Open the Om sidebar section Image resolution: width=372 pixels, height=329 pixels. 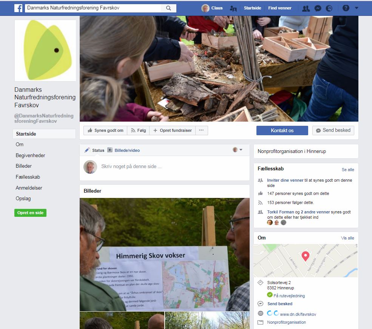click(x=20, y=144)
